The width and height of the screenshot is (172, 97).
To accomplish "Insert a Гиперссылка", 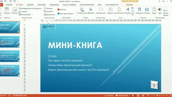I will (82, 11).
